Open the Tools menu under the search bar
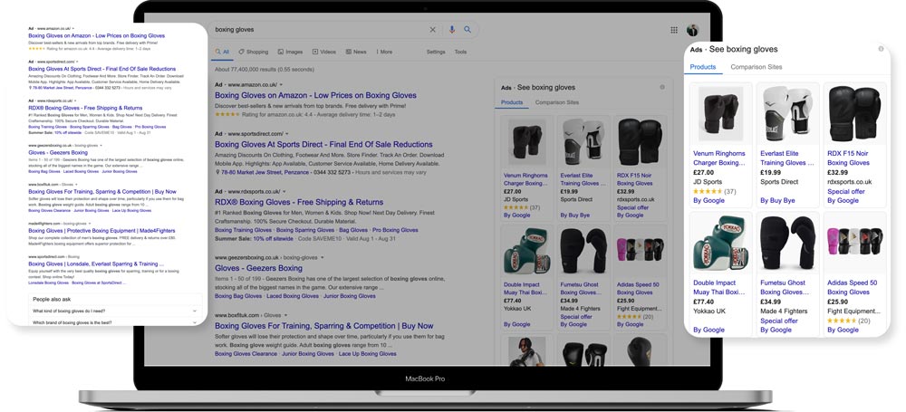Image resolution: width=906 pixels, height=412 pixels. point(460,52)
